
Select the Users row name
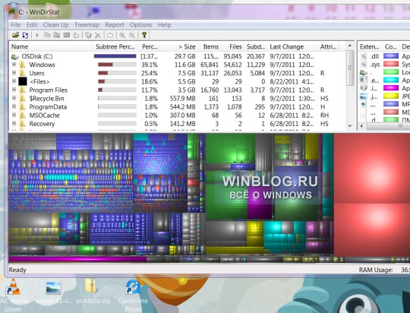36,73
